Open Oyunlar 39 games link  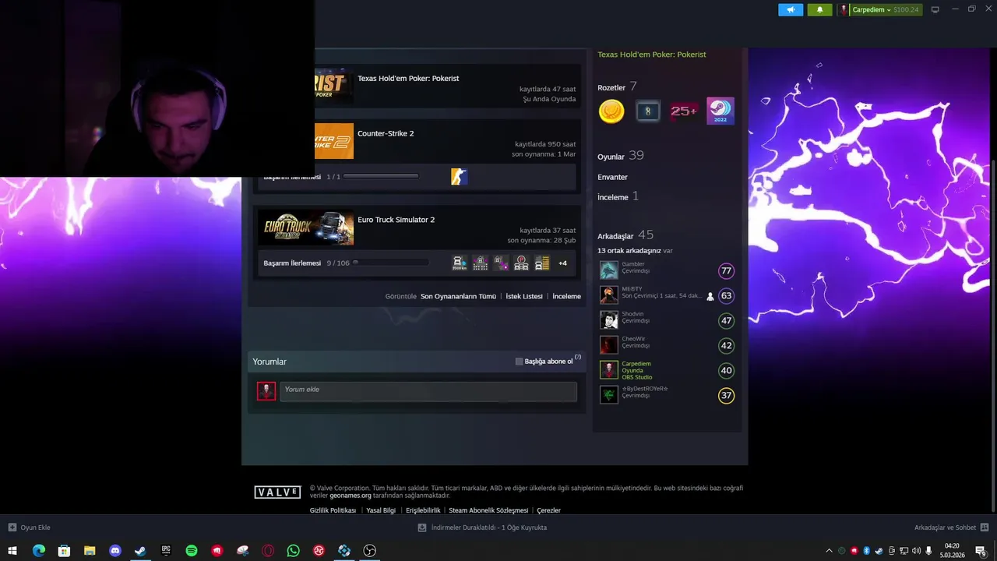click(x=621, y=156)
